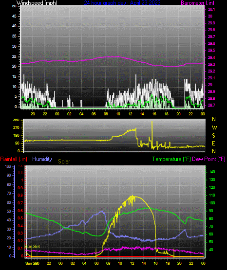Click the green "Temperature (°F)" legend label
The image size is (227, 270).
tap(171, 159)
